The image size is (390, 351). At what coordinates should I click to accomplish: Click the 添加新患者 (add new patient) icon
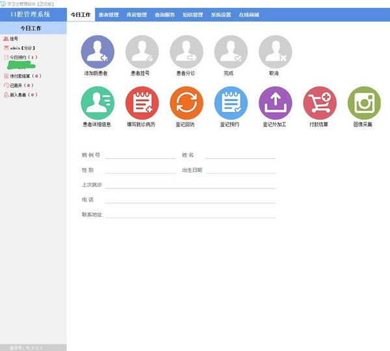97,52
